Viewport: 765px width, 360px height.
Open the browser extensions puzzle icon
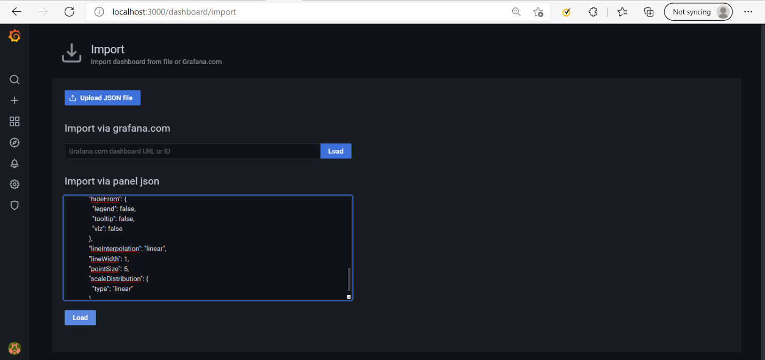point(593,12)
